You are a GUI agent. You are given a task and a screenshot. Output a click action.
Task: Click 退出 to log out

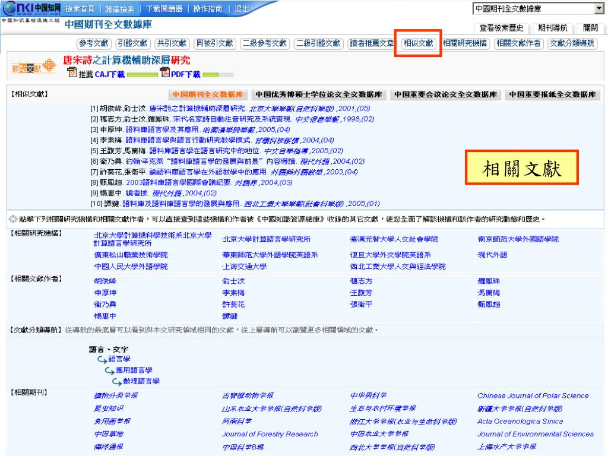[x=242, y=8]
